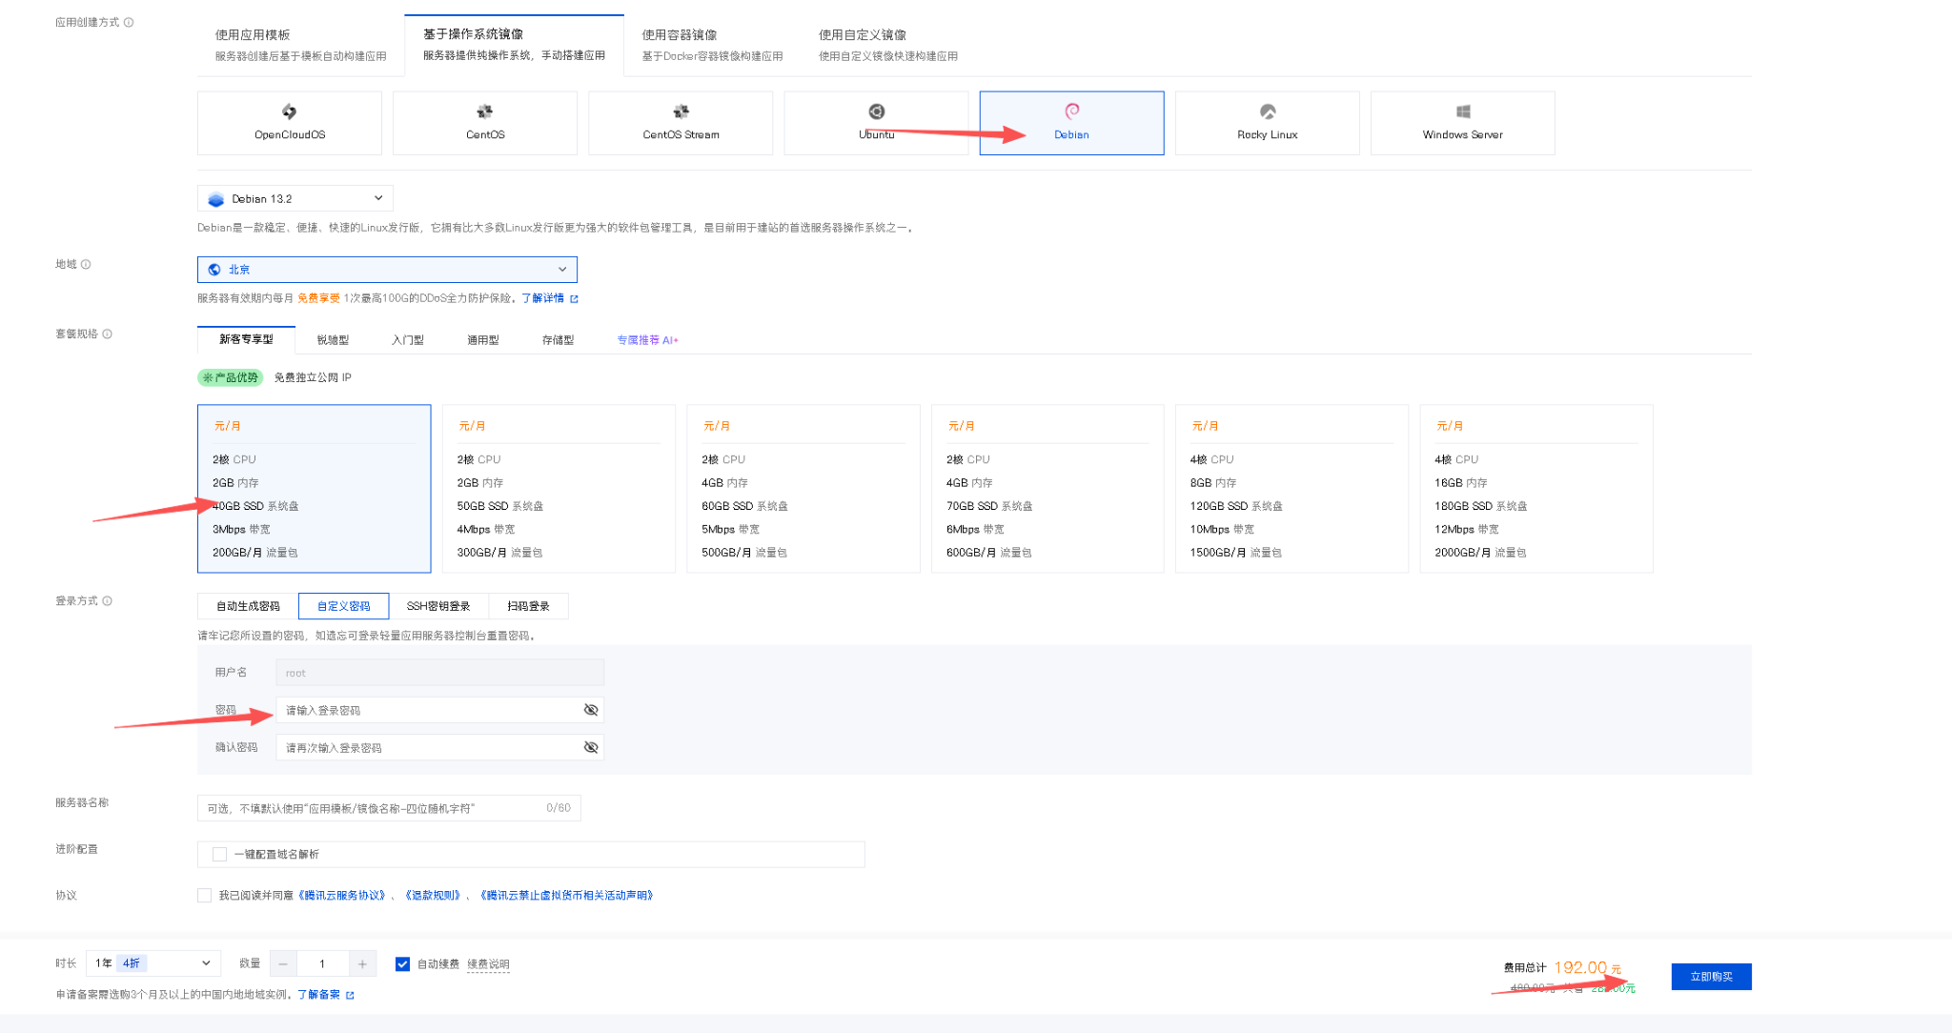The width and height of the screenshot is (1952, 1033).
Task: Click the 立即购买 button
Action: [x=1711, y=977]
